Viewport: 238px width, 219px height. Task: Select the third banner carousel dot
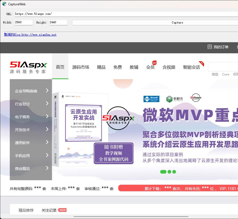click(174, 172)
